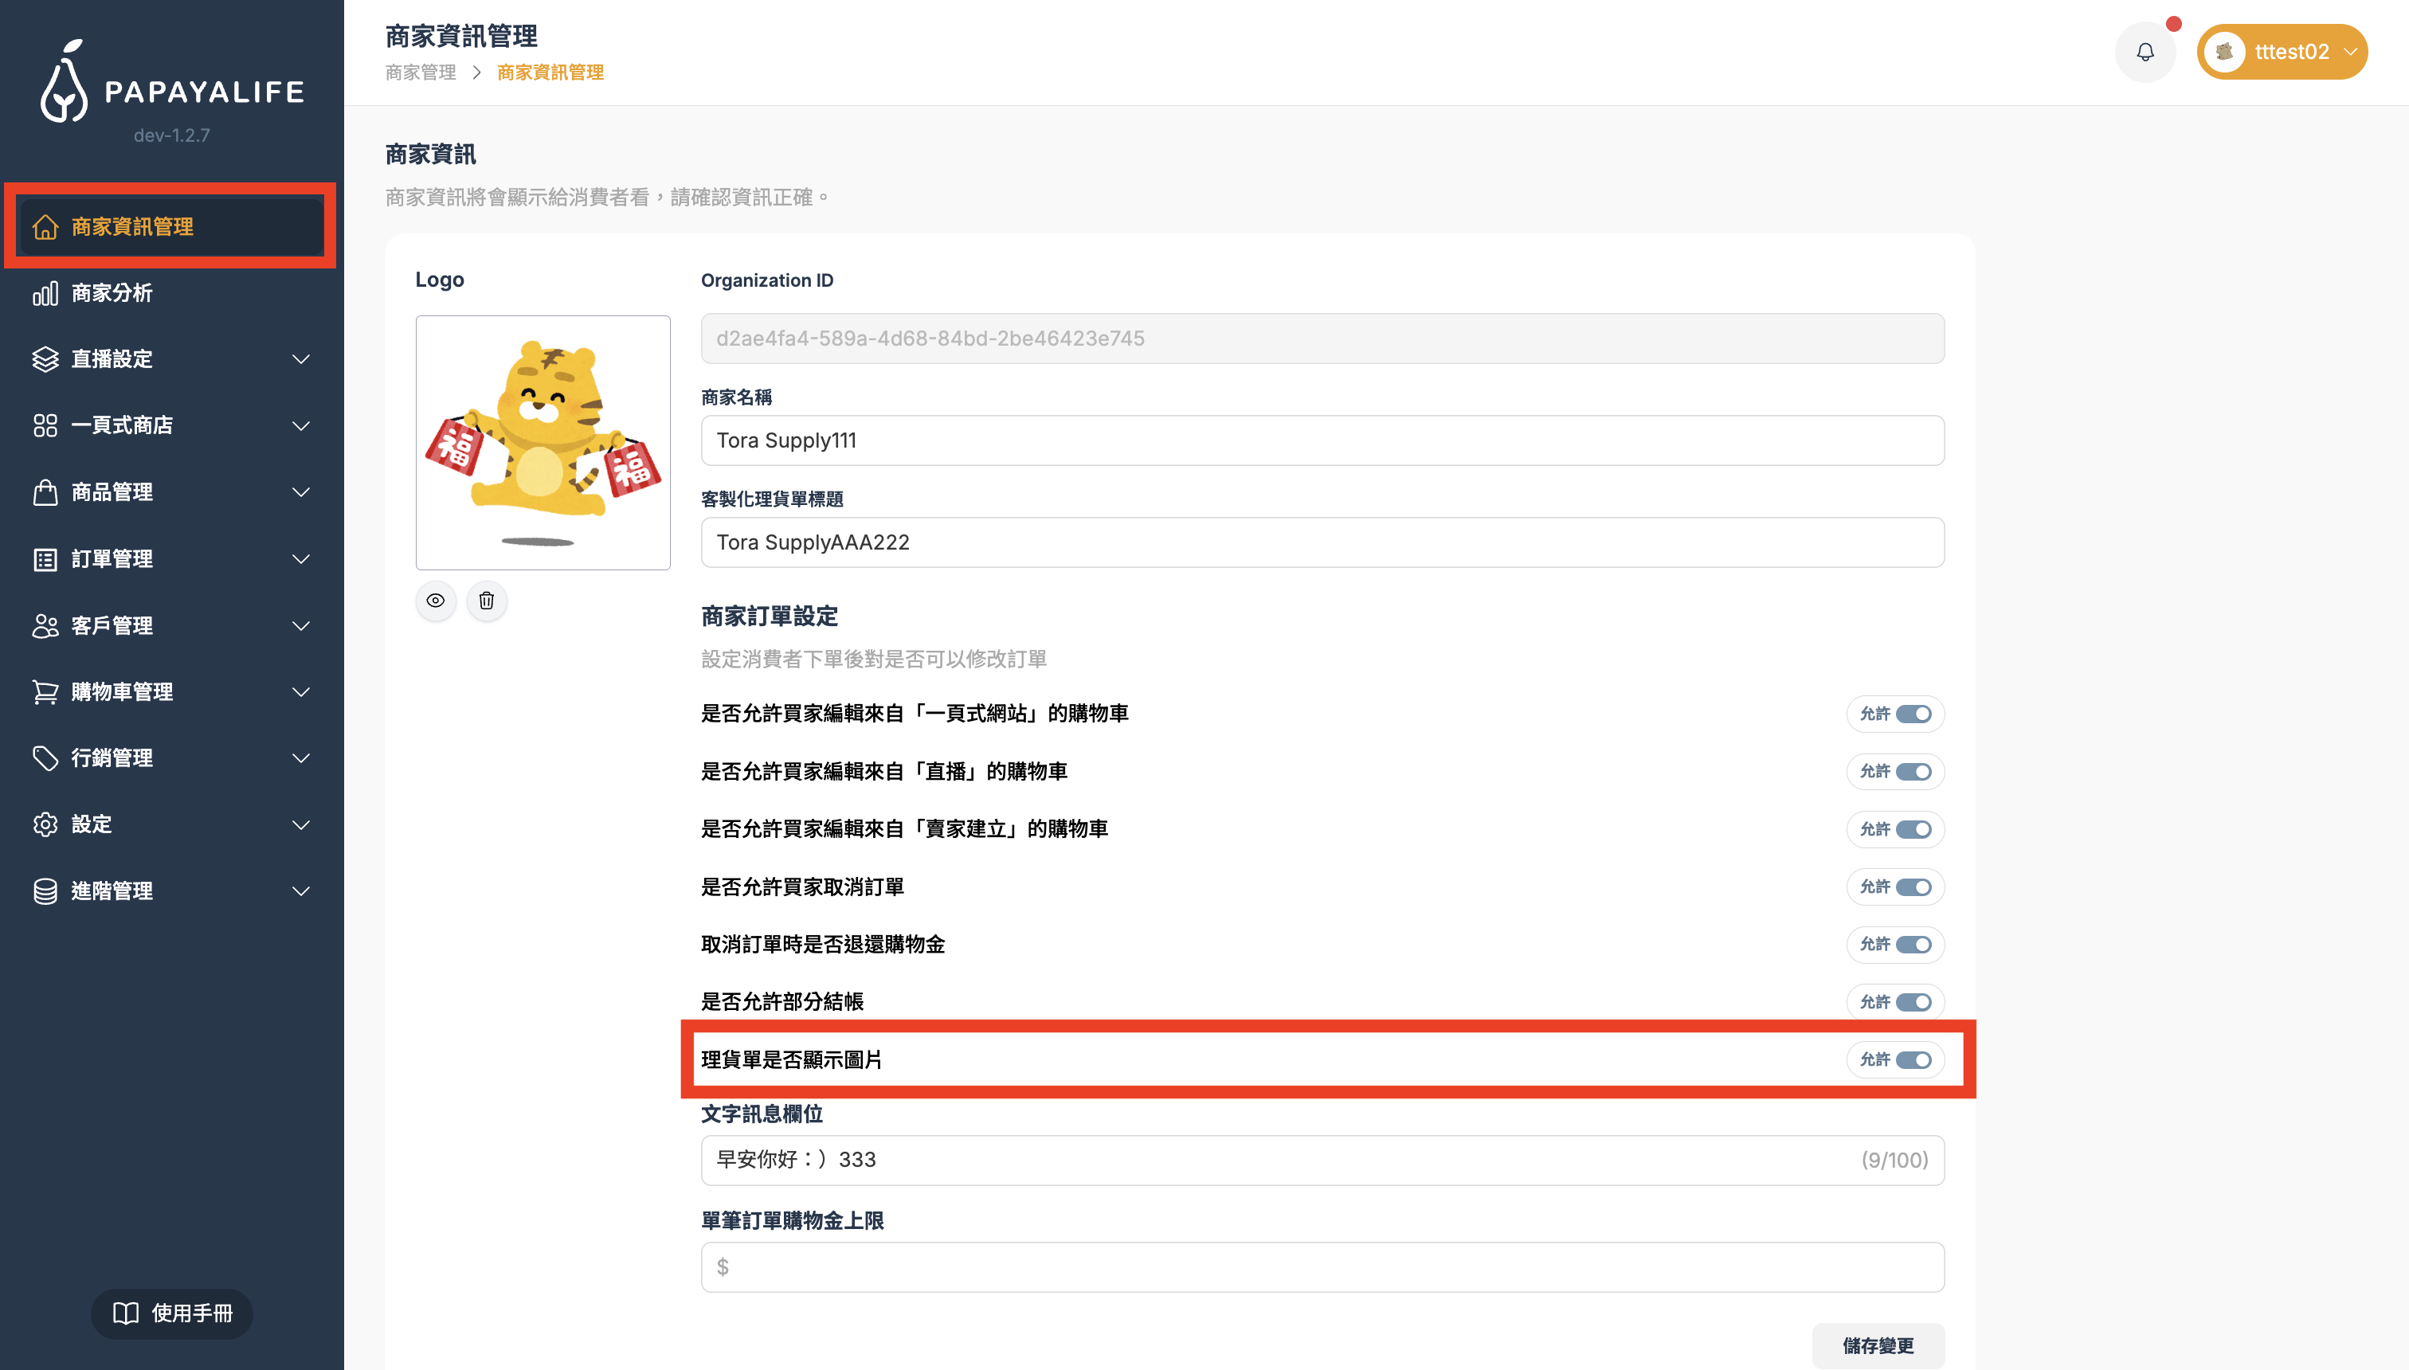This screenshot has height=1370, width=2409.
Task: Expand the 訂單管理 submenu arrow
Action: [x=301, y=559]
